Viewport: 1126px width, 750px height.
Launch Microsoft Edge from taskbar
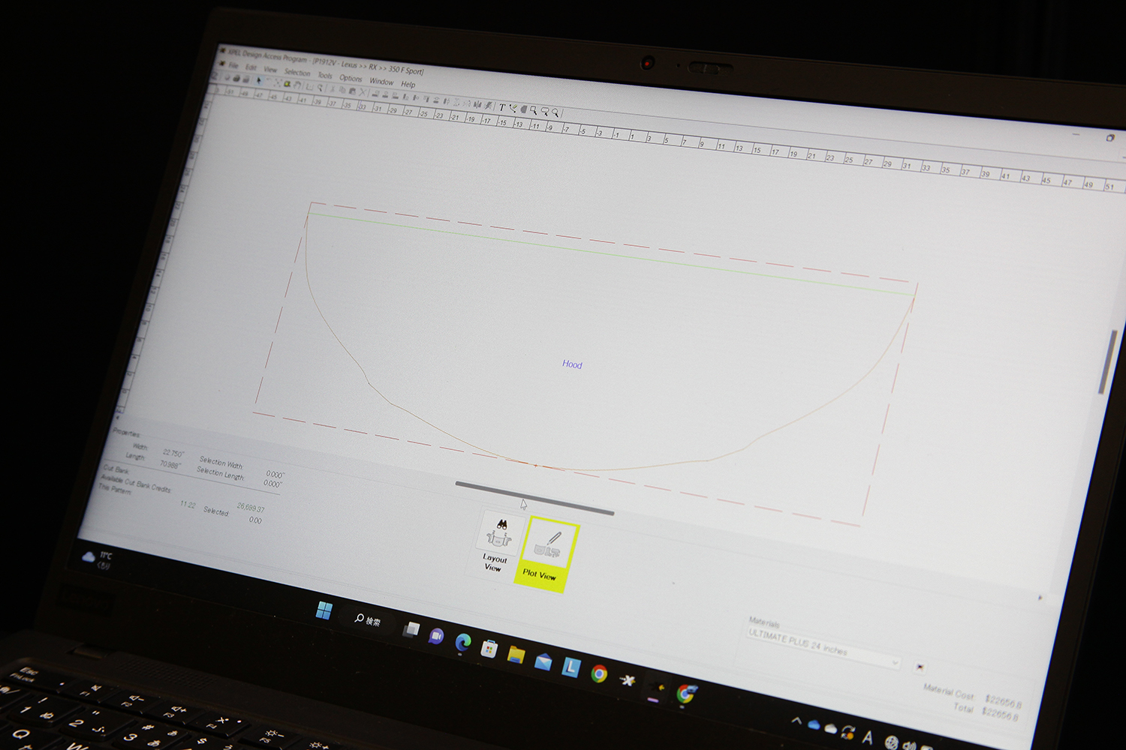[x=462, y=642]
